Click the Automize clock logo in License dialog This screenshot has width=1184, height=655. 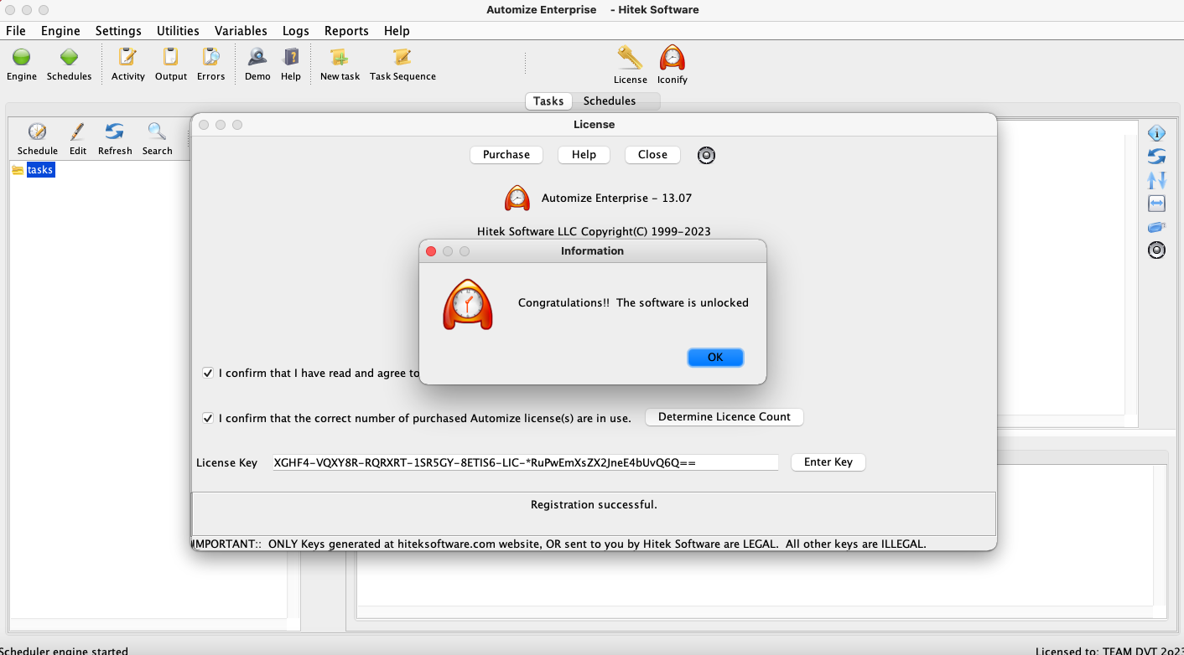coord(517,198)
